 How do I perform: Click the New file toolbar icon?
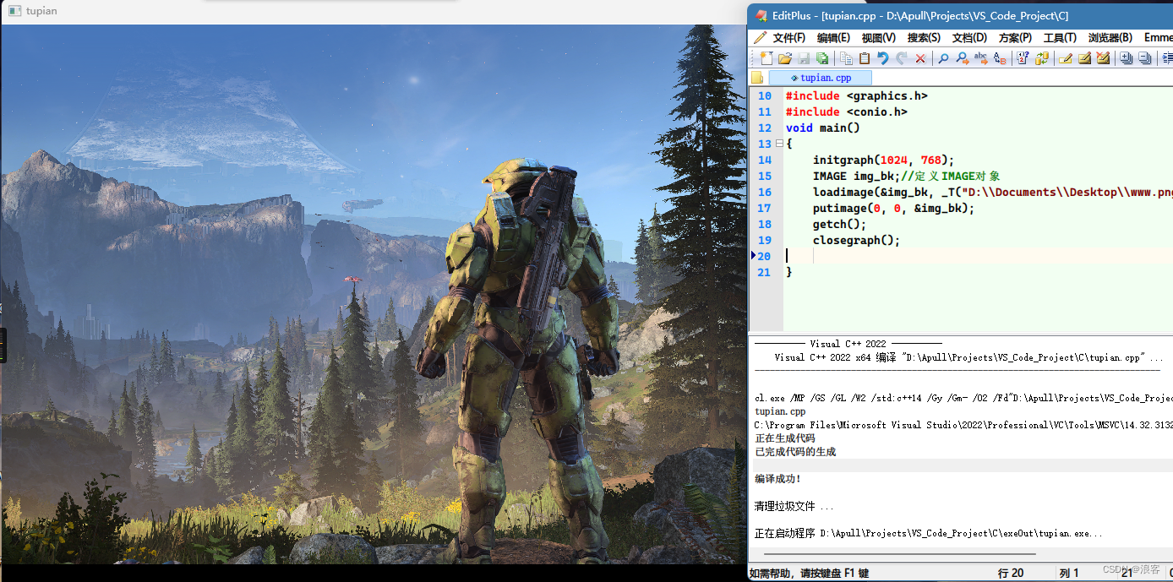pos(766,58)
